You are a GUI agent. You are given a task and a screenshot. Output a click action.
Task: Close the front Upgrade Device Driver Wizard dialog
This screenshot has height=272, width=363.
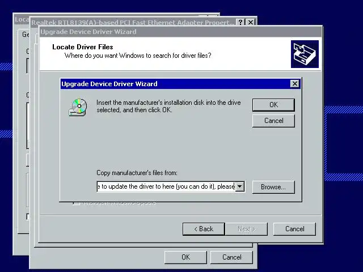pyautogui.click(x=294, y=83)
